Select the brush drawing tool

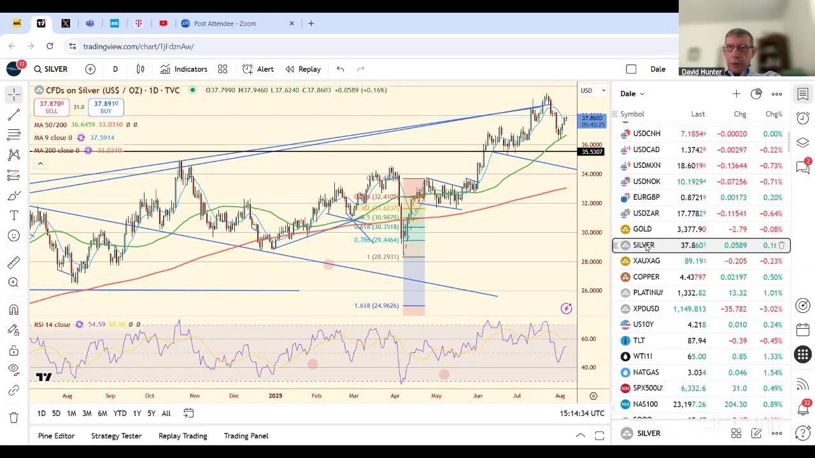click(x=14, y=196)
